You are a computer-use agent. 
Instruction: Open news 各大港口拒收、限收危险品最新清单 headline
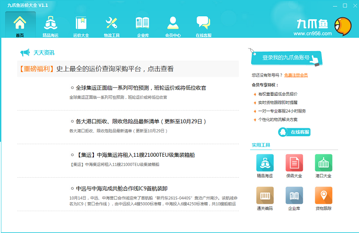point(141,121)
